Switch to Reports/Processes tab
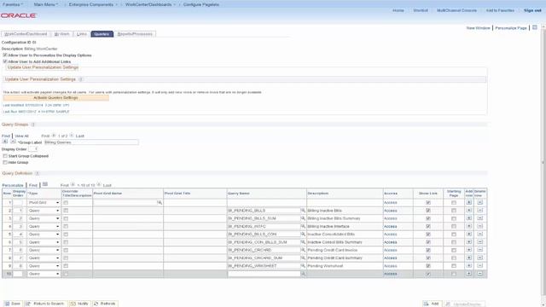Image resolution: width=546 pixels, height=307 pixels. tap(135, 34)
